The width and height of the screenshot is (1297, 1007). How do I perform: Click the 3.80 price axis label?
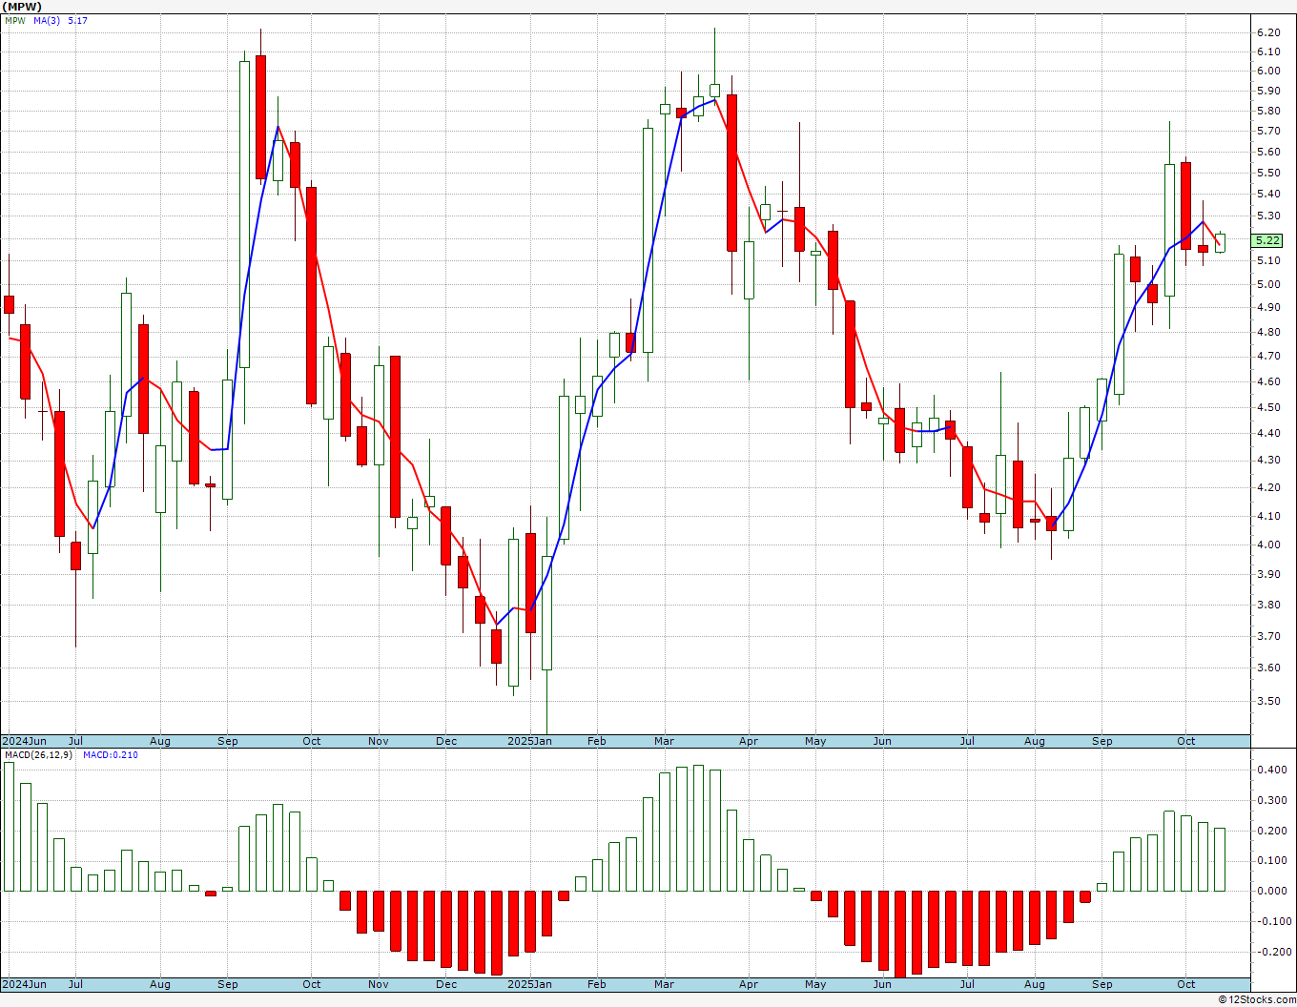click(1268, 606)
